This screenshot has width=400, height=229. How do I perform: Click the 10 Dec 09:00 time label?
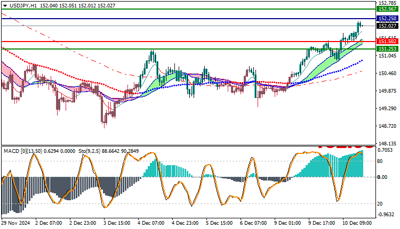click(357, 223)
